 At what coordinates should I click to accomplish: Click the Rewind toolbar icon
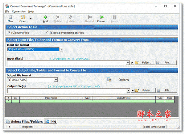[89, 17]
